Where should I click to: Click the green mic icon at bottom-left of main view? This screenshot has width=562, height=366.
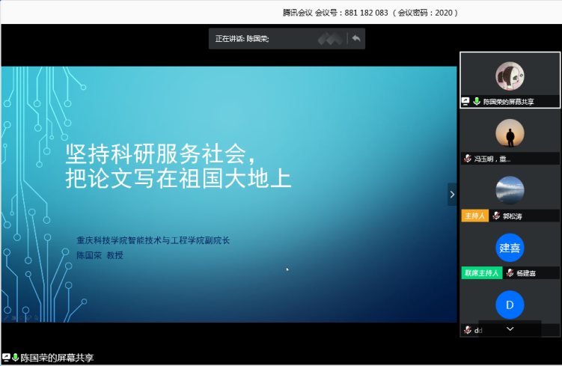16,358
